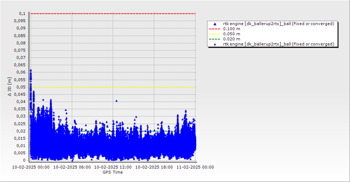
Task: Click the '10-02-2025 12:00' time label
Action: pyautogui.click(x=113, y=167)
